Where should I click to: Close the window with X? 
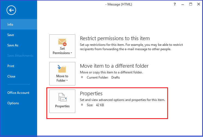point(198,4)
